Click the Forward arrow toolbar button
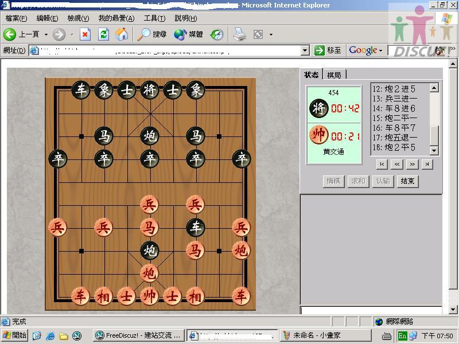Viewport: 459px width, 344px height. (59, 34)
